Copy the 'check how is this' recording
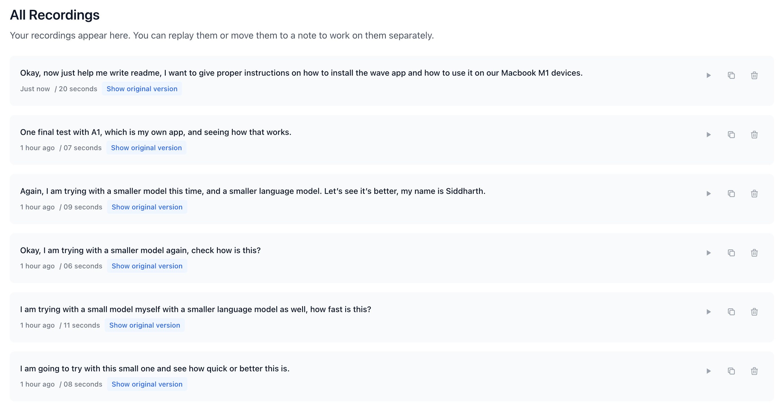This screenshot has height=405, width=782. tap(731, 253)
